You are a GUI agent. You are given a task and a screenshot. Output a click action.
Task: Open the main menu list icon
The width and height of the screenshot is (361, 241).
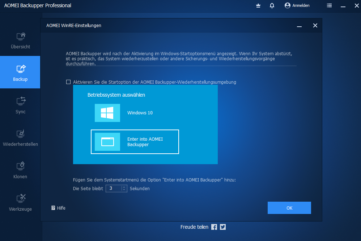[x=329, y=5]
